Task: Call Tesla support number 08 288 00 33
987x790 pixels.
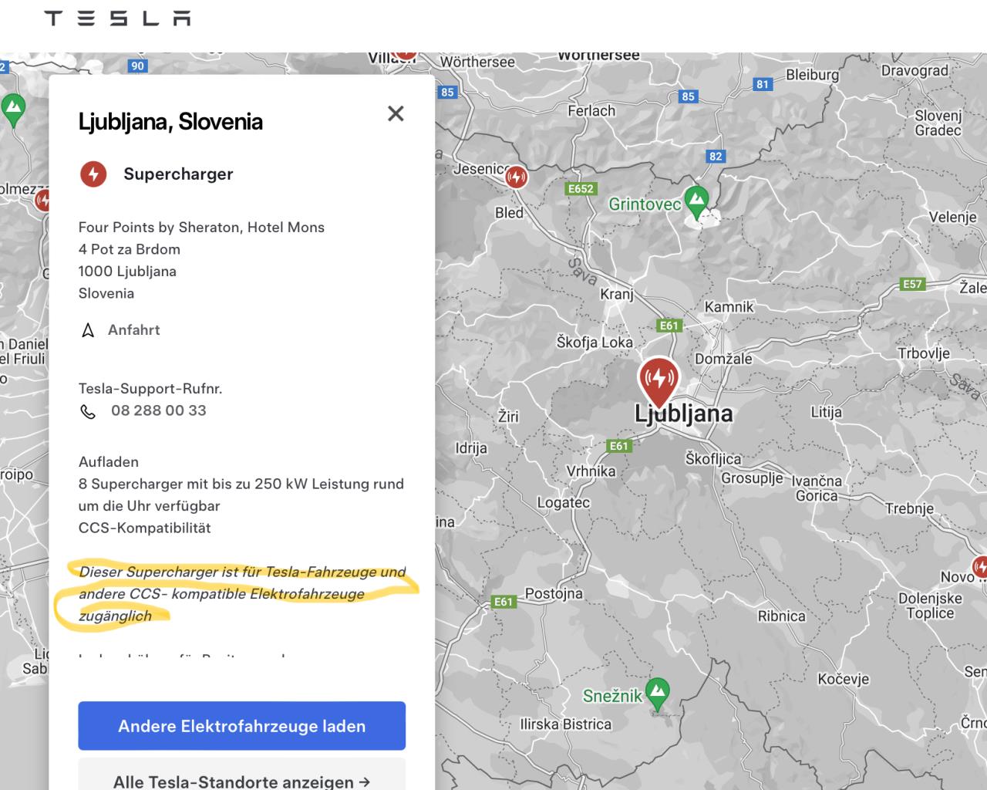Action: (x=159, y=410)
